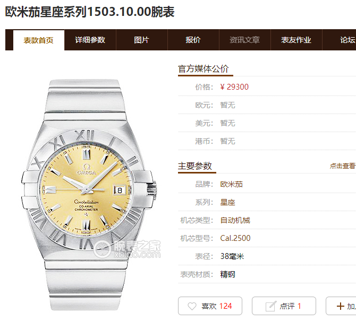Click the 点击查看 link beside 主要参数
The image size is (356, 321).
pyautogui.click(x=343, y=166)
